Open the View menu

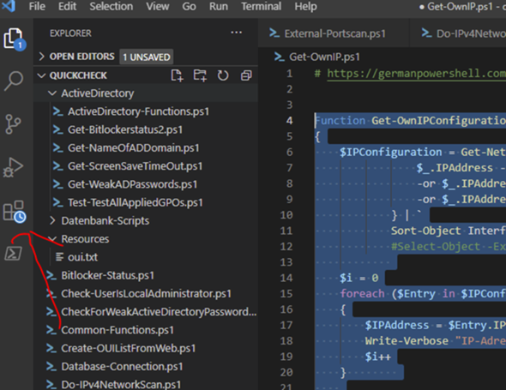point(158,6)
